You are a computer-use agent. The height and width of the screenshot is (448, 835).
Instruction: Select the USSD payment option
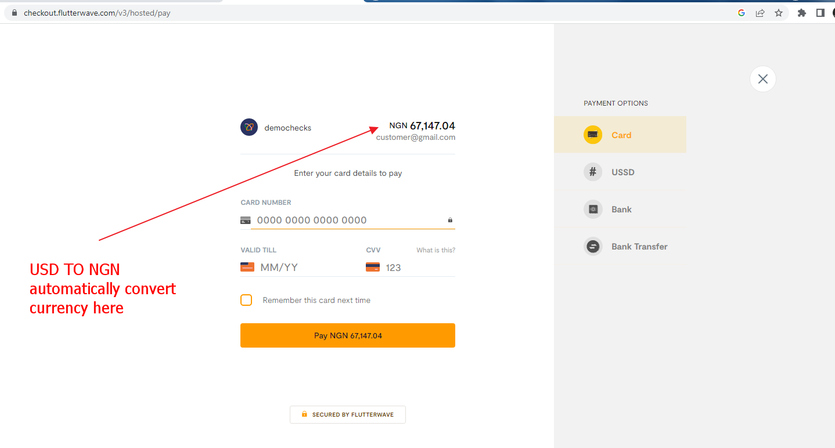tap(620, 172)
